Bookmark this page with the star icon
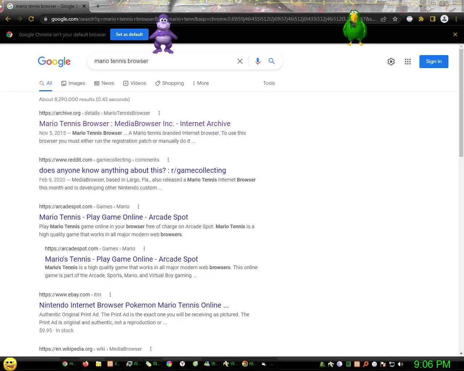 (x=395, y=19)
